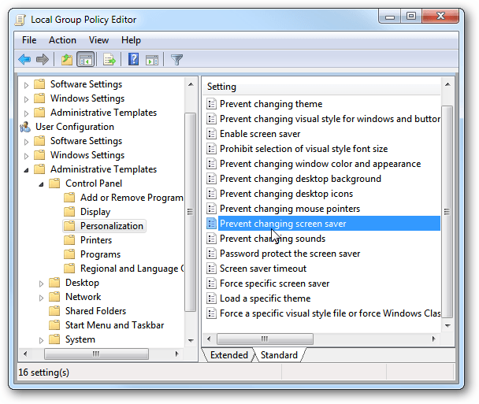This screenshot has height=404, width=479.
Task: Expand the topmost Software Settings node
Action: tap(26, 85)
